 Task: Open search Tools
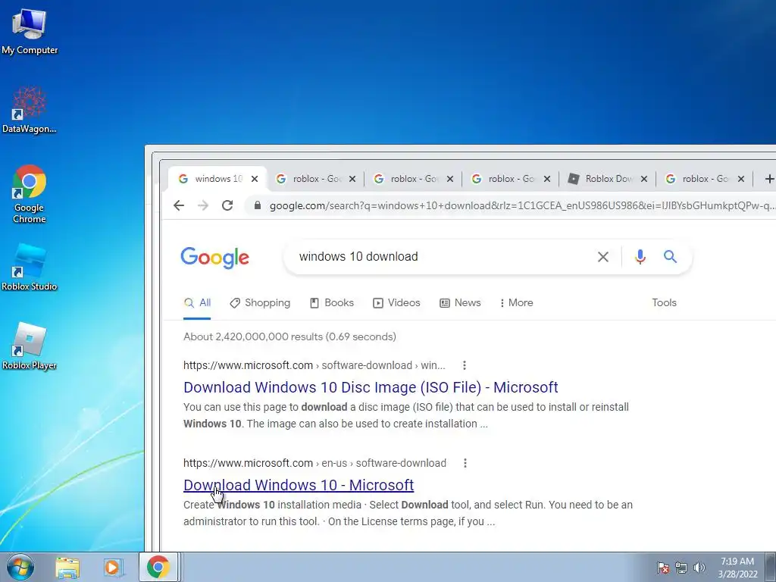coord(664,303)
